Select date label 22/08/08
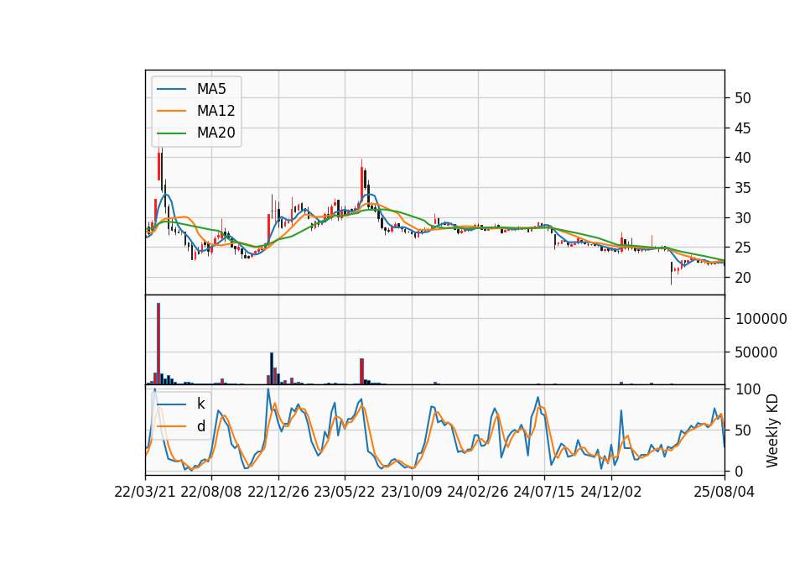This screenshot has width=805, height=579. click(211, 492)
